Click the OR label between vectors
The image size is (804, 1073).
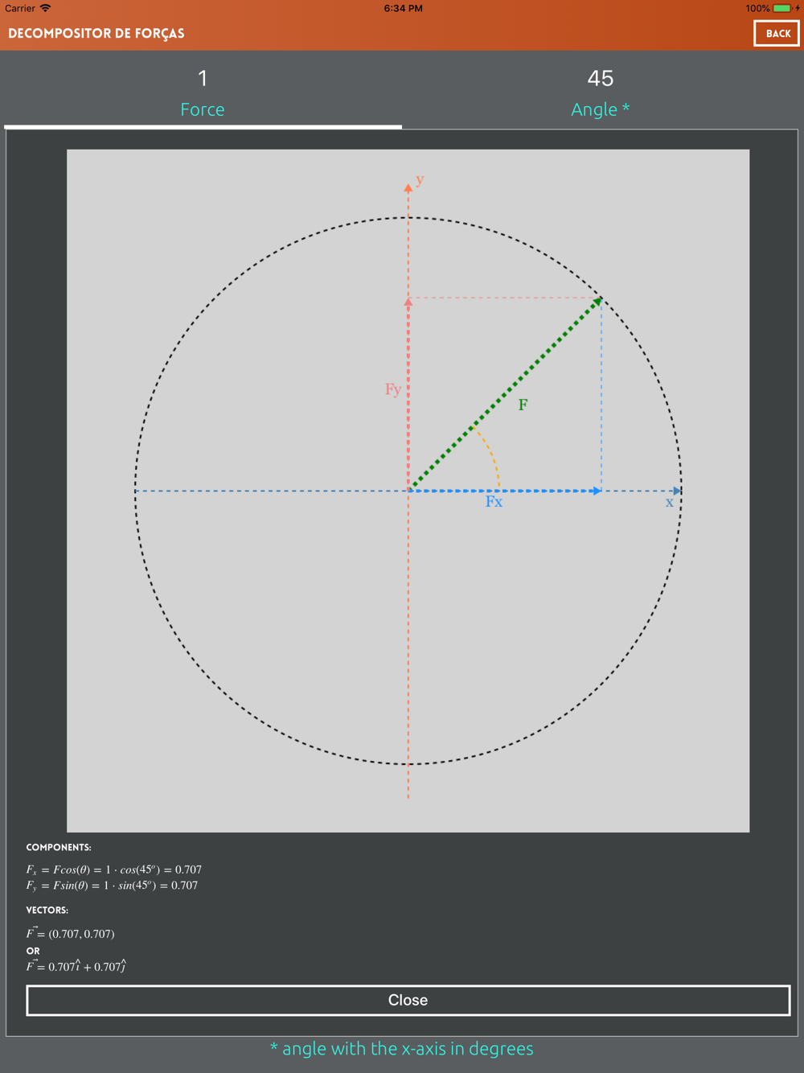coord(33,951)
